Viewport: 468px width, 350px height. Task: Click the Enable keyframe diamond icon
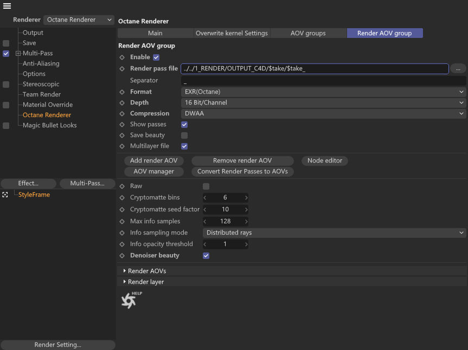point(122,57)
